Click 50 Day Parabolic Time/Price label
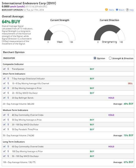Screen dimensions: 136x168 [x=25, y=129]
